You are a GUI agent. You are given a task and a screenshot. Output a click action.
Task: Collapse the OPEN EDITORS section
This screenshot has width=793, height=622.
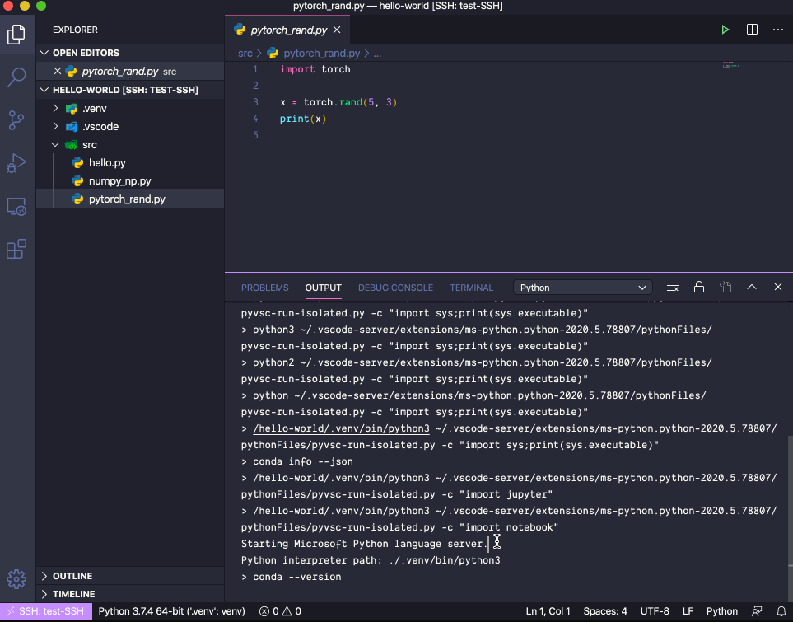[44, 53]
